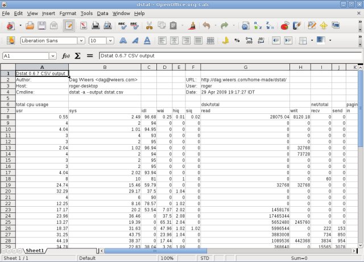Expand the standard toolbar overflow chevron
364x262 pixels.
[360, 22]
